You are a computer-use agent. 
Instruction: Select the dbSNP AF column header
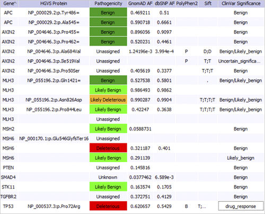(164, 4)
